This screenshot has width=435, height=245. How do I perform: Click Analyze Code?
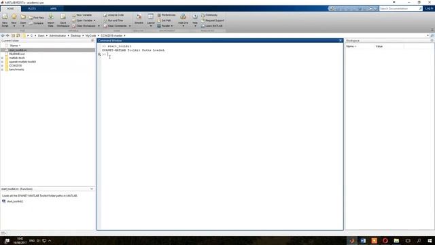pyautogui.click(x=114, y=15)
